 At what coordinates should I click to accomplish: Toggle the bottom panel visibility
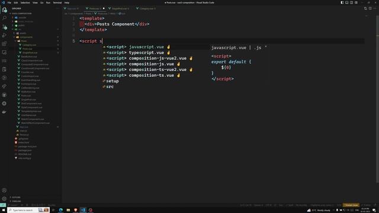pos(346,2)
